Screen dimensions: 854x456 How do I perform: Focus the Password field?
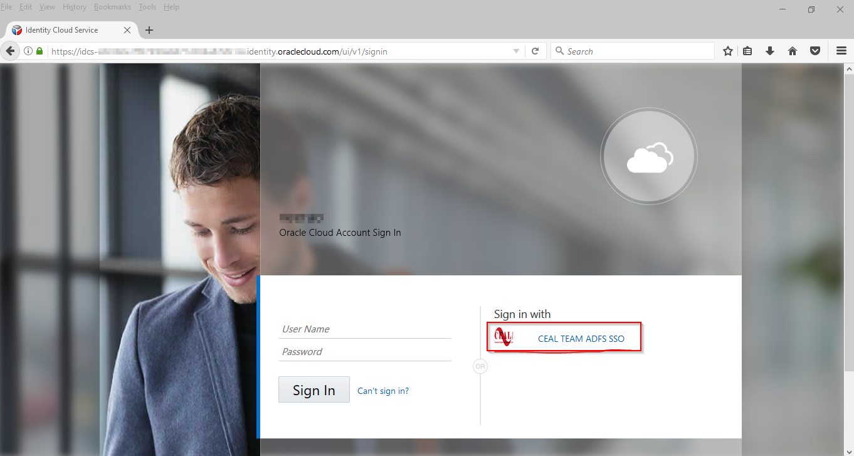tap(365, 351)
